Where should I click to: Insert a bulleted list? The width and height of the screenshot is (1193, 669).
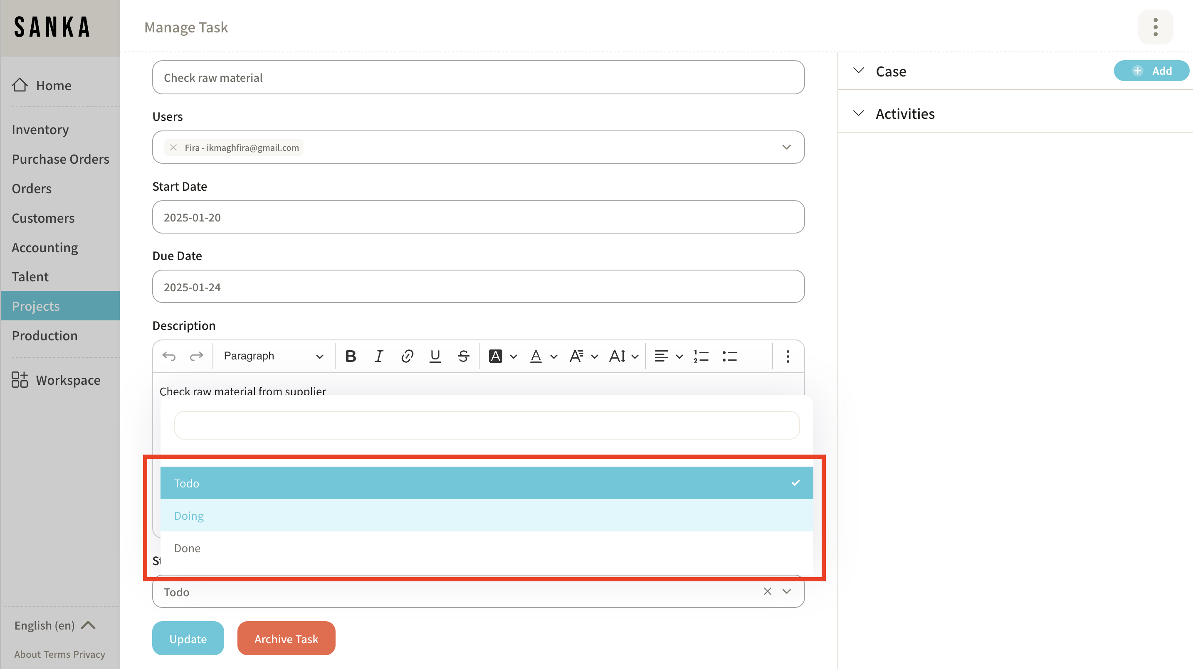(x=729, y=356)
